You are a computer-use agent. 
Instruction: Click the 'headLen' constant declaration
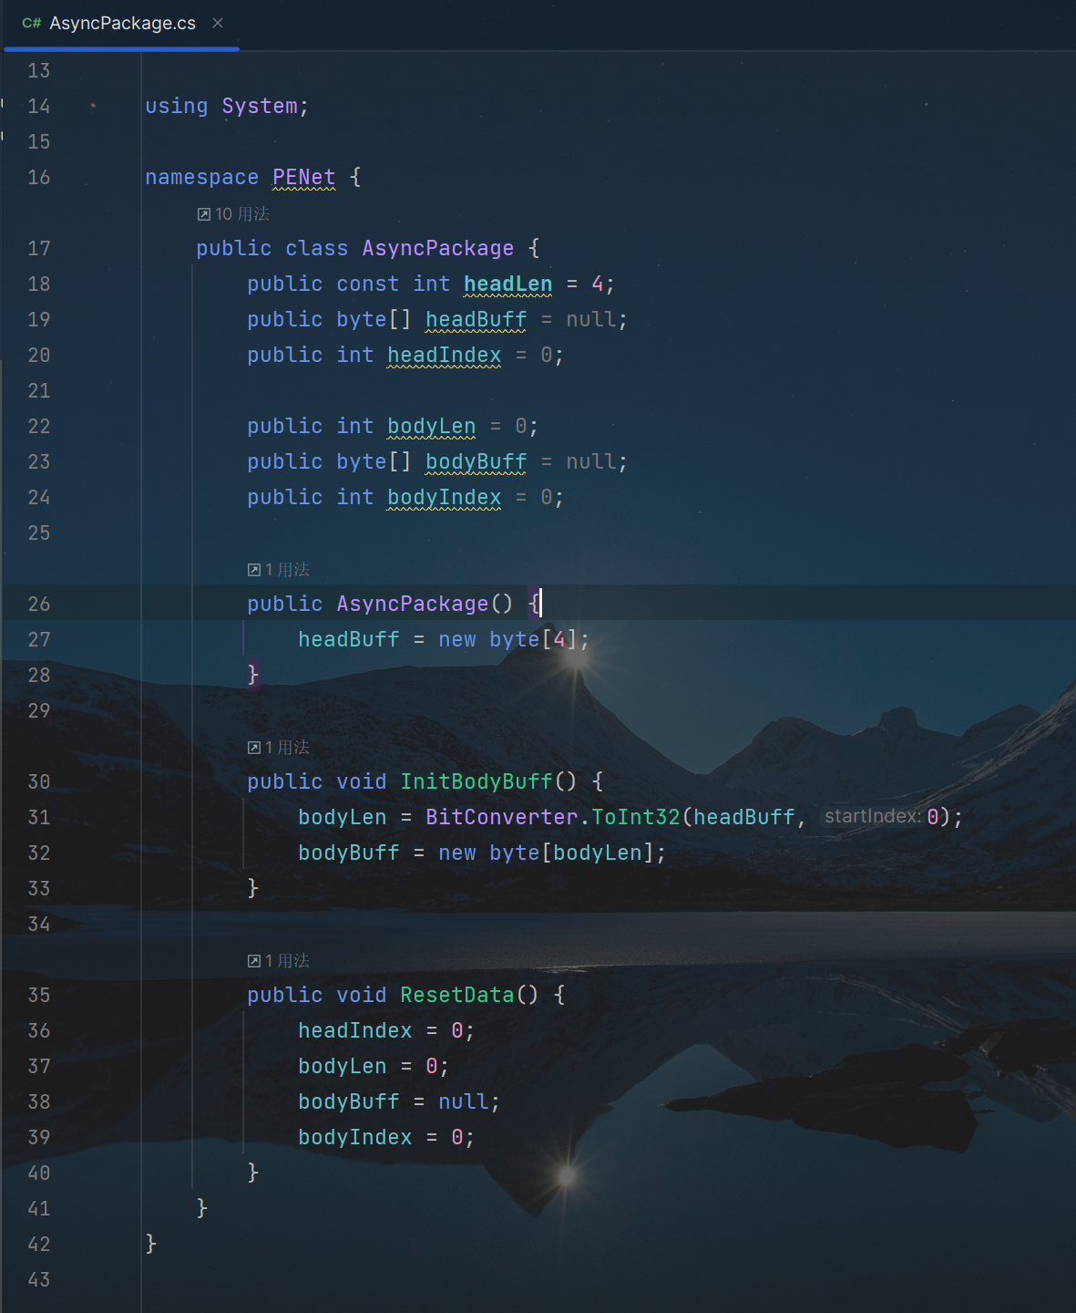coord(508,284)
